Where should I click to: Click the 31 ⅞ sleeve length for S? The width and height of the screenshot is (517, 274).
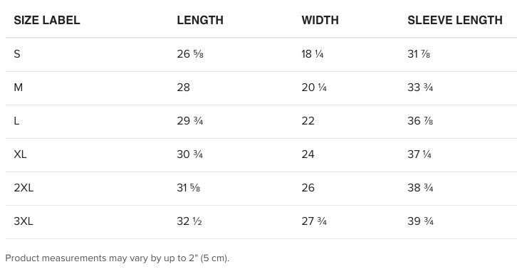pos(419,53)
